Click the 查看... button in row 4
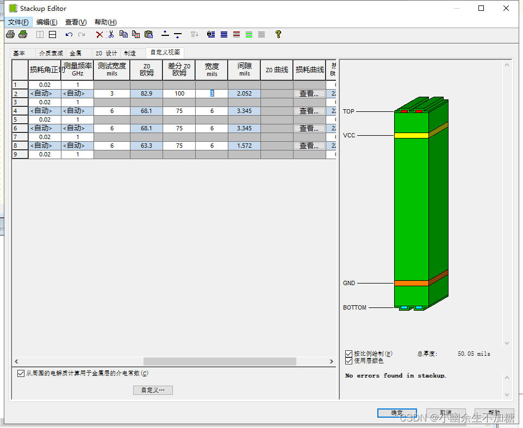523x428 pixels. coord(309,111)
